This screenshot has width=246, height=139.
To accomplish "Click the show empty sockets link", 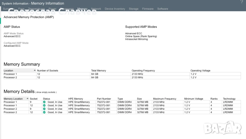I will (x=46, y=92).
